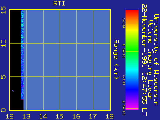Pick the yellow band of the color bar

coord(132,30)
